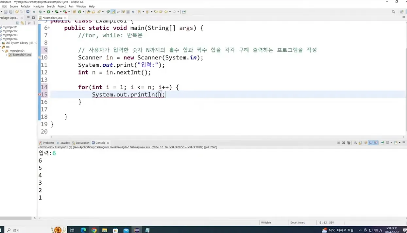Switch to the Javadoc tab
This screenshot has width=407, height=233.
tap(63, 143)
